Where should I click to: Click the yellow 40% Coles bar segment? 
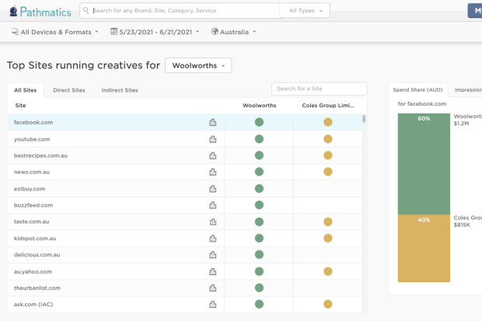click(424, 248)
